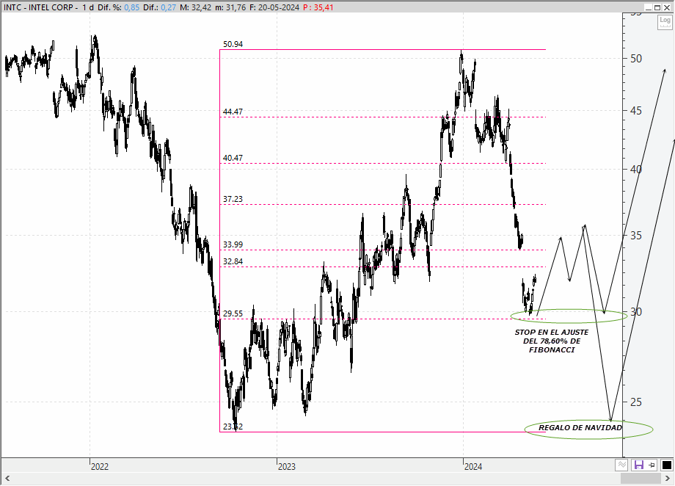Image resolution: width=675 pixels, height=486 pixels.
Task: Click the '1 d' timeframe label
Action: pos(88,7)
